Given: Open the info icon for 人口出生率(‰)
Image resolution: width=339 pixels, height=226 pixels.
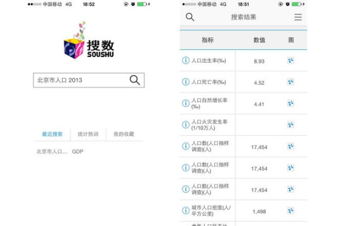Looking at the screenshot, I should 186,60.
